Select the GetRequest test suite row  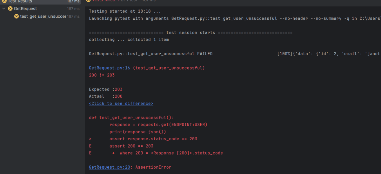(x=25, y=9)
